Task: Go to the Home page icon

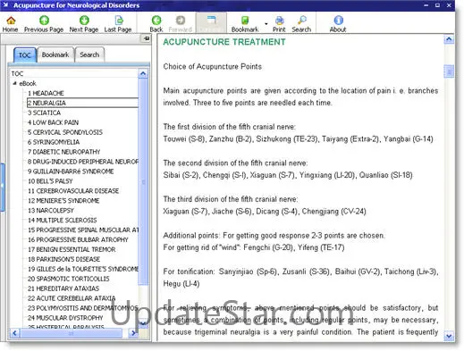Action: pos(11,21)
